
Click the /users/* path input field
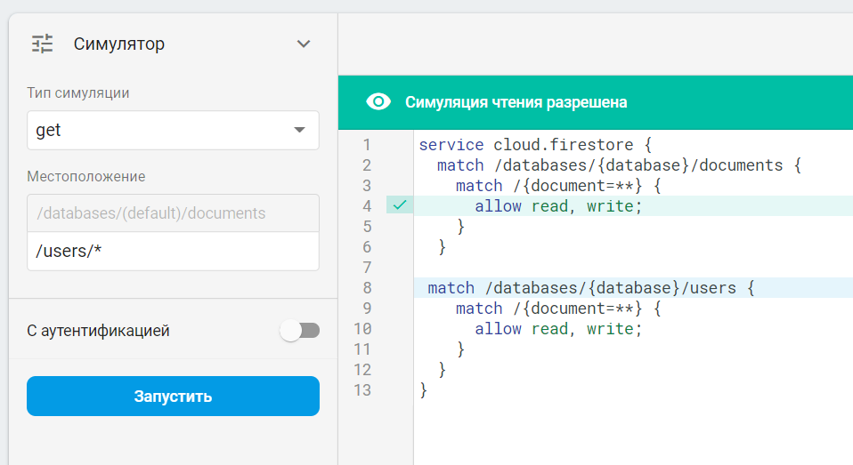click(173, 251)
